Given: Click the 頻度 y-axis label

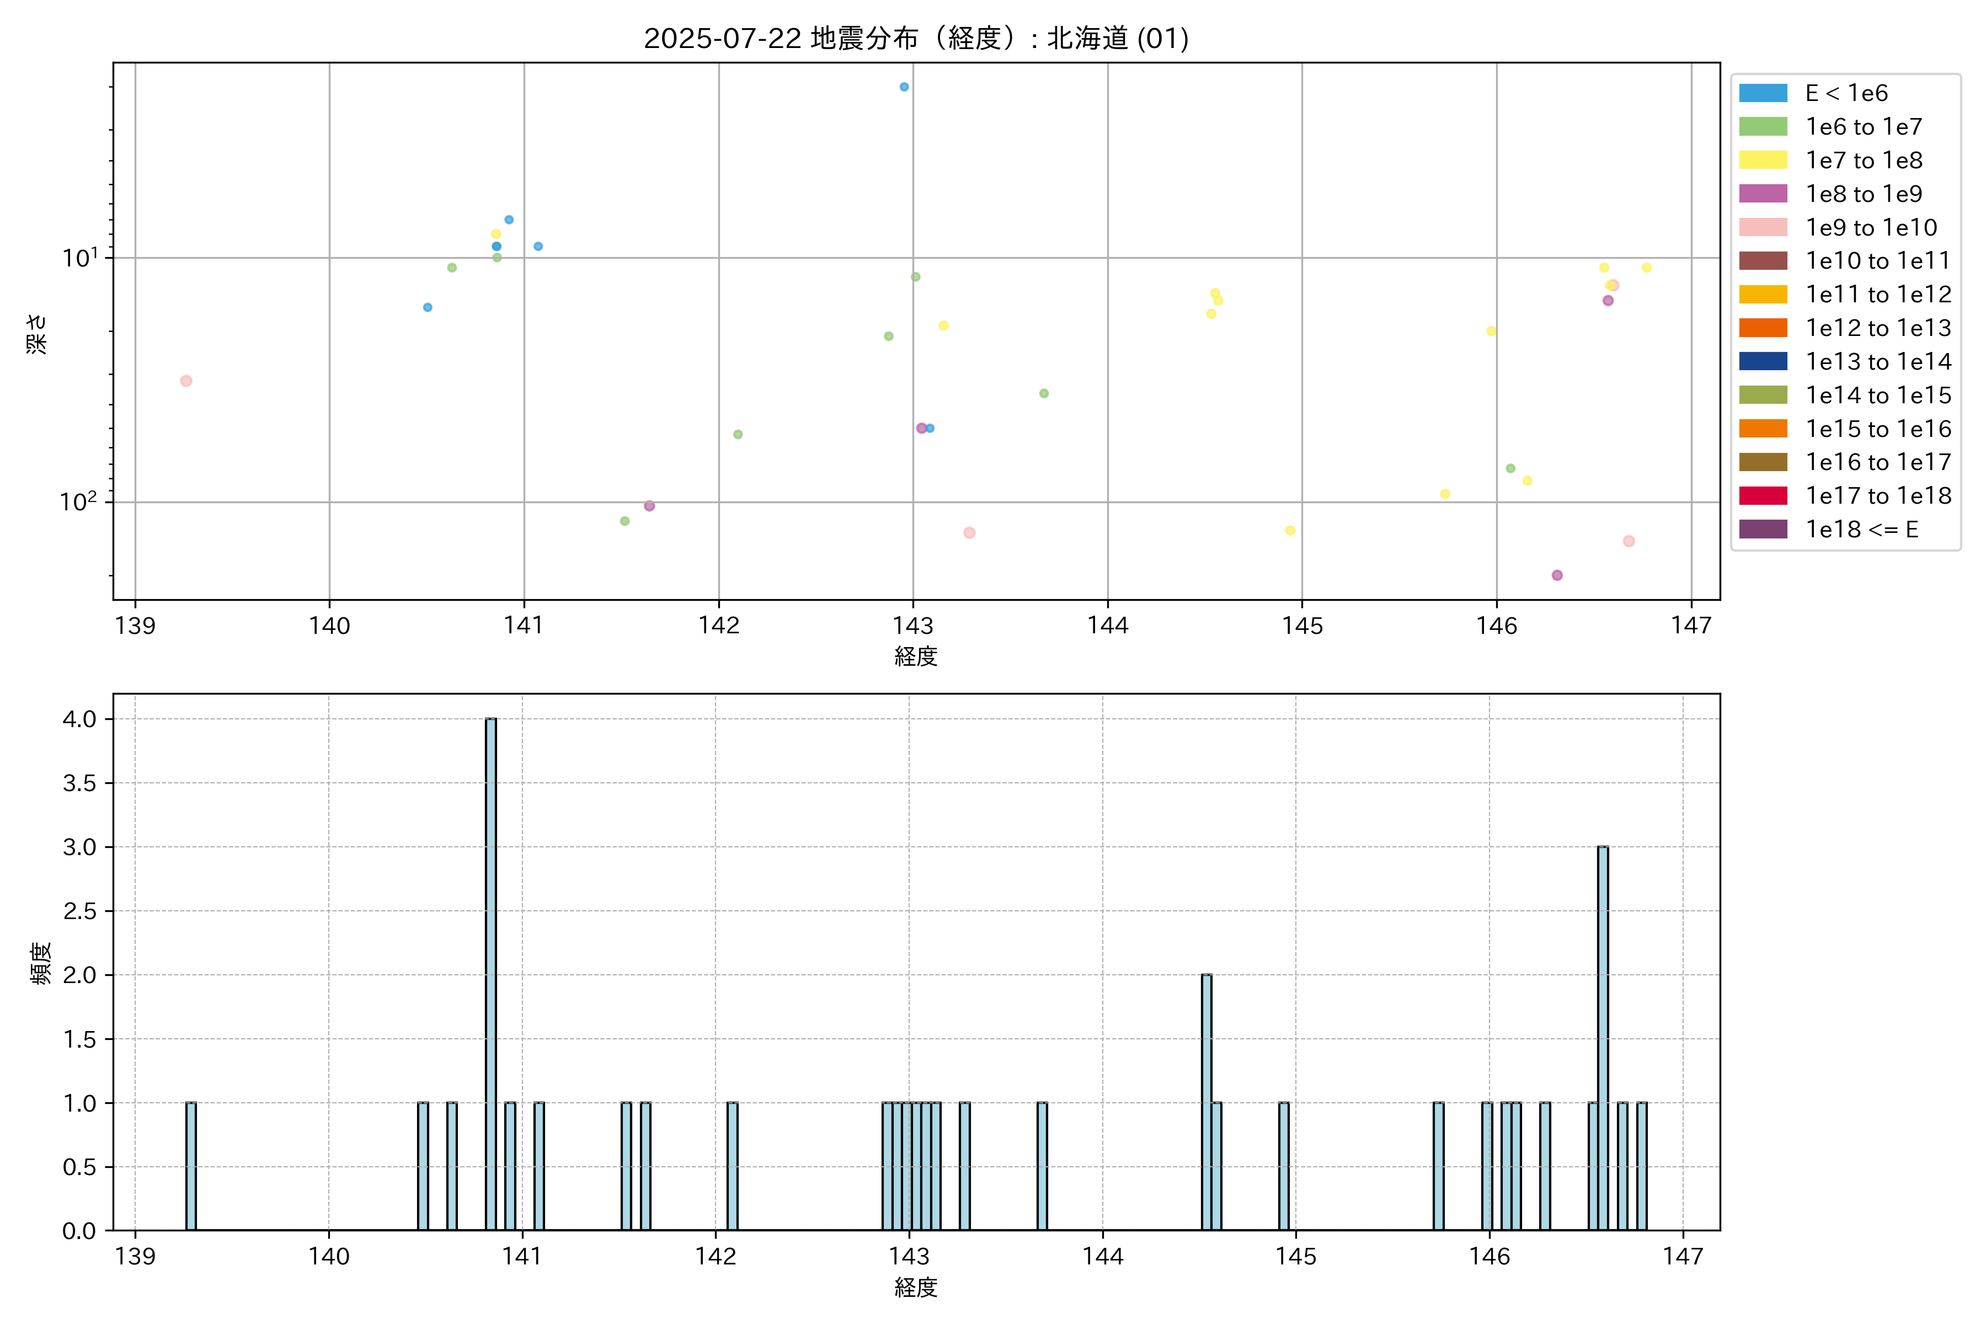Looking at the screenshot, I should (x=40, y=963).
